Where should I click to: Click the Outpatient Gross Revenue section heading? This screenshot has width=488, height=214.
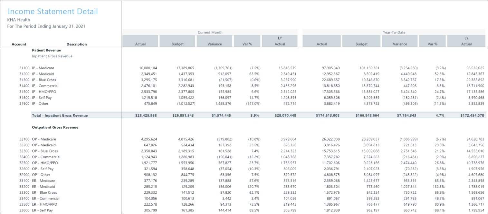(55, 127)
